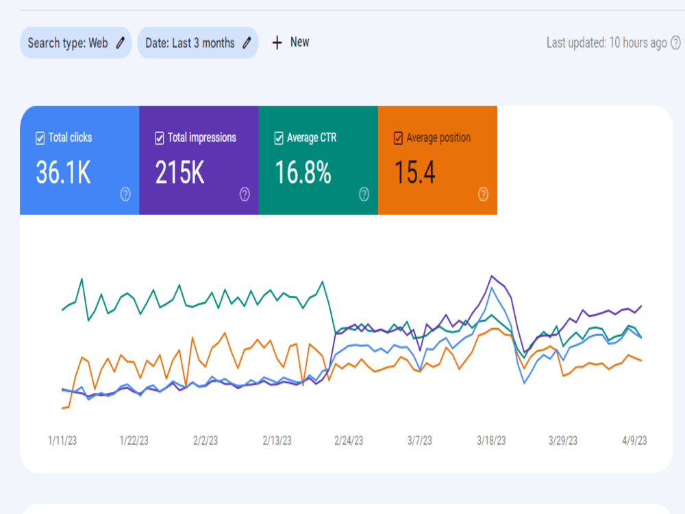Open the Date: Last 3 months chip

coord(198,42)
